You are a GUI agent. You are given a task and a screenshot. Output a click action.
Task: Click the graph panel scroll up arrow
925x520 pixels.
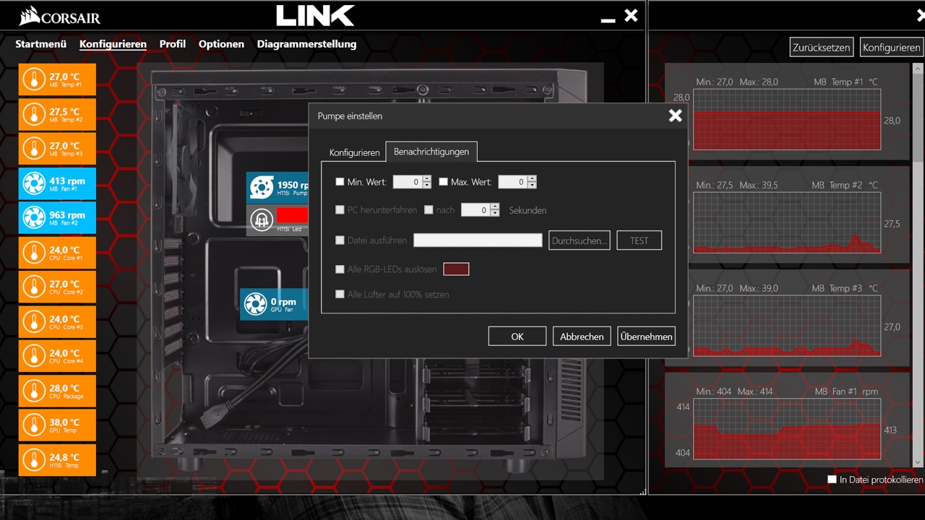pos(918,69)
